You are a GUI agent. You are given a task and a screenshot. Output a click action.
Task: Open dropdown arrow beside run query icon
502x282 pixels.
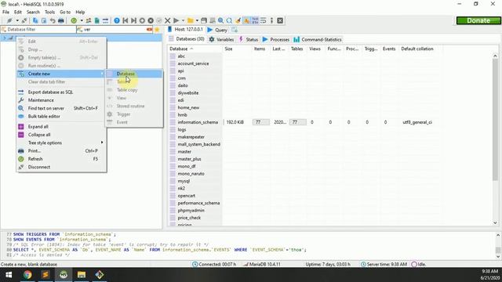click(x=183, y=20)
